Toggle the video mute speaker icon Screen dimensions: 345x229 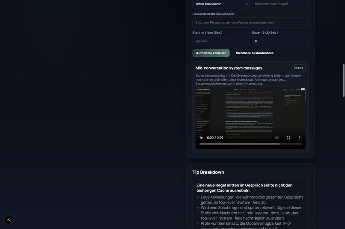point(277,138)
